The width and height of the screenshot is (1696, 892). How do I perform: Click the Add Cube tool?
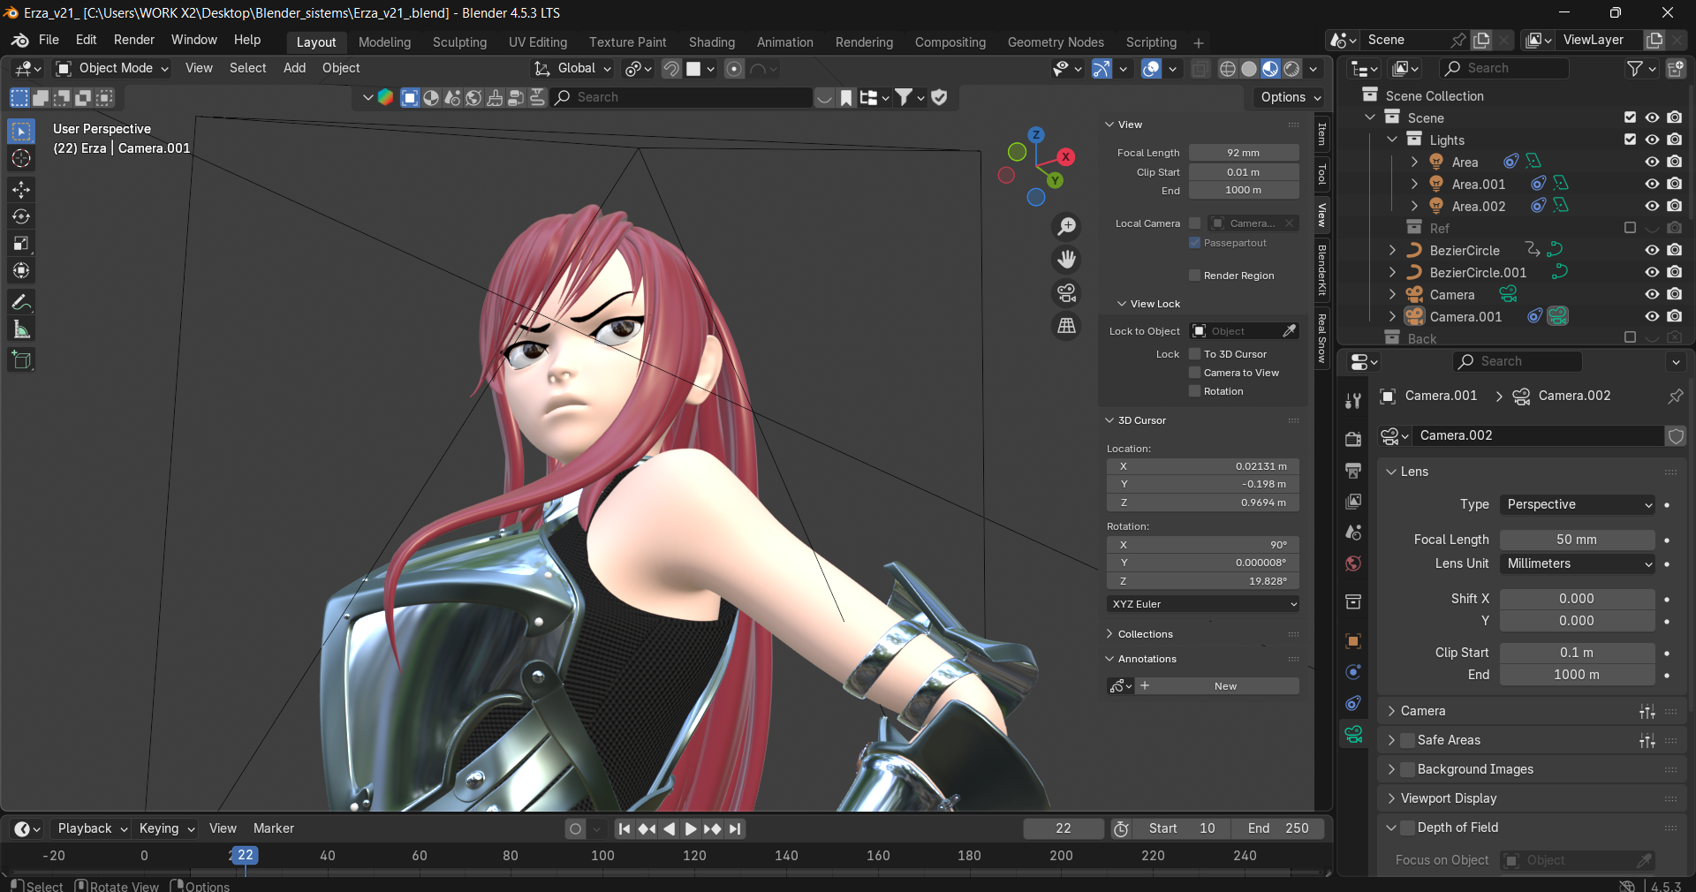(x=21, y=359)
